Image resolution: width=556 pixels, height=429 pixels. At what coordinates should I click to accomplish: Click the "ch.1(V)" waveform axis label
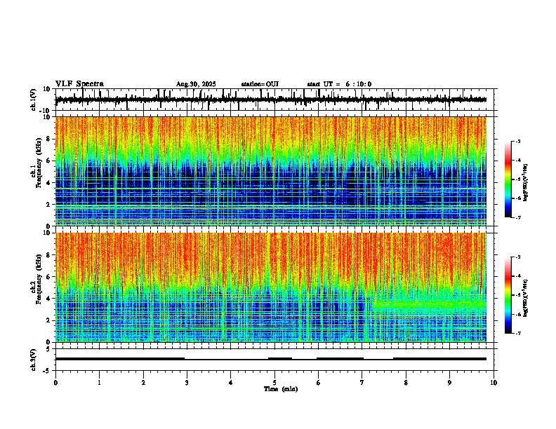[x=34, y=100]
